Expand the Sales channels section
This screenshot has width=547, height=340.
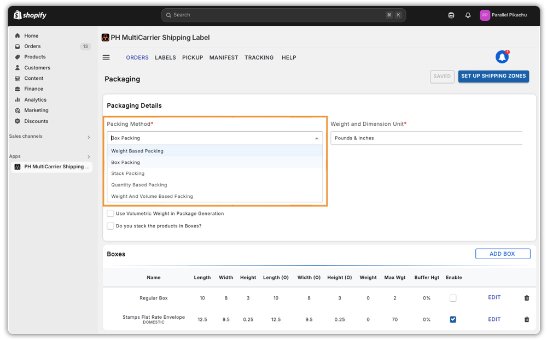pyautogui.click(x=89, y=137)
